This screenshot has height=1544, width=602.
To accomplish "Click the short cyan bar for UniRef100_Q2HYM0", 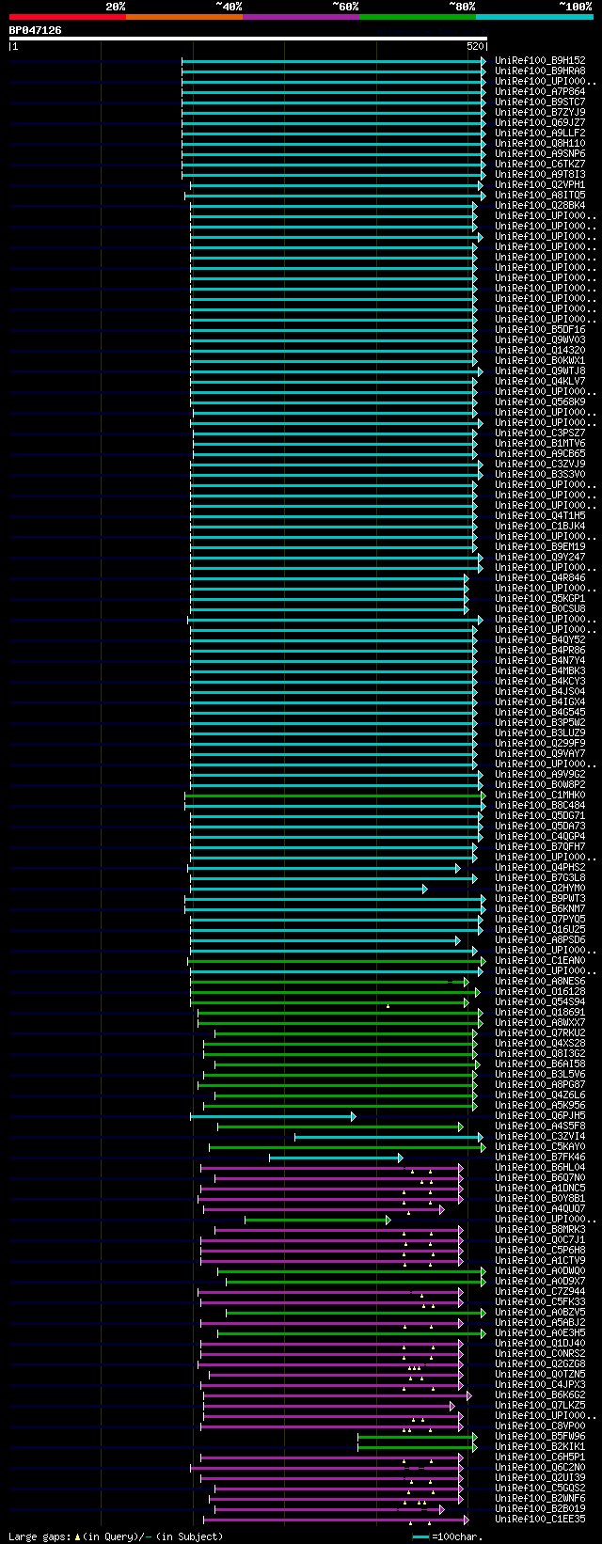I will click(x=309, y=889).
